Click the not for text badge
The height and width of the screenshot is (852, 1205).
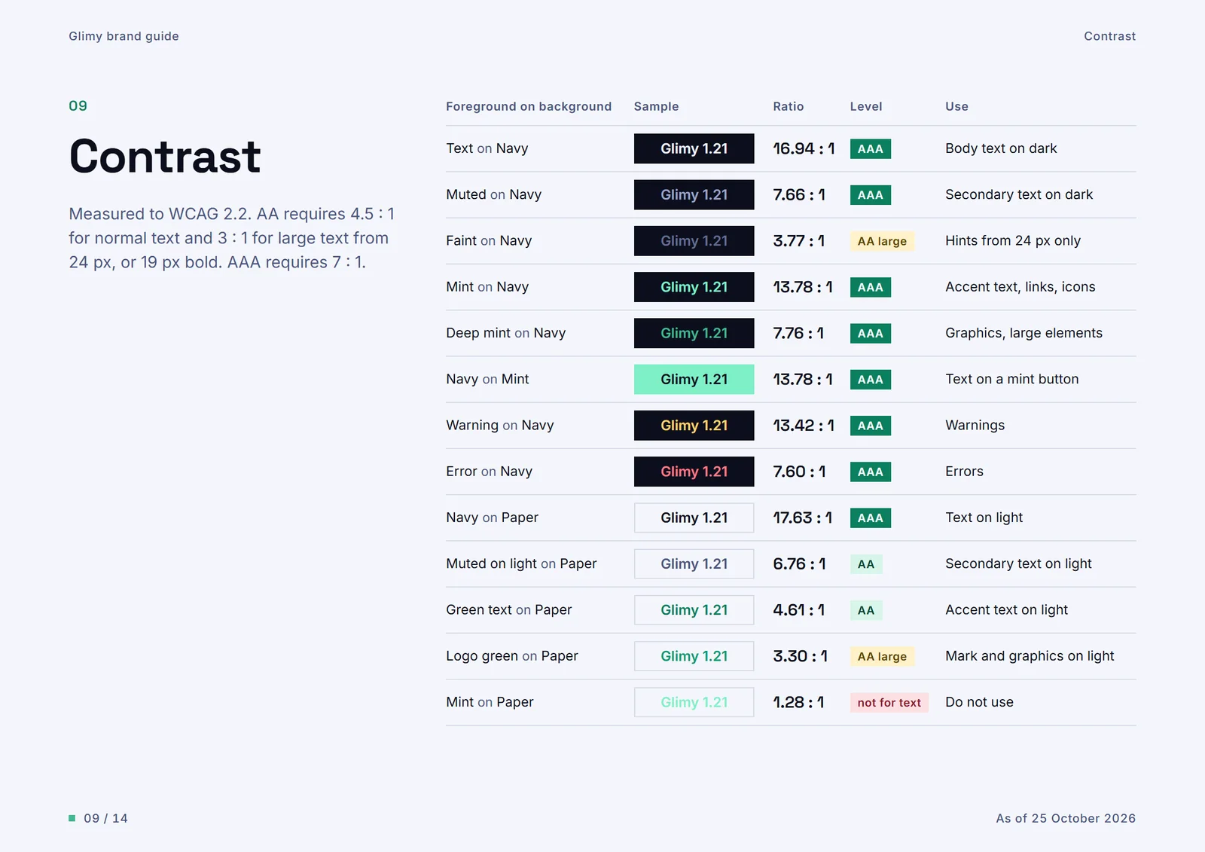889,703
